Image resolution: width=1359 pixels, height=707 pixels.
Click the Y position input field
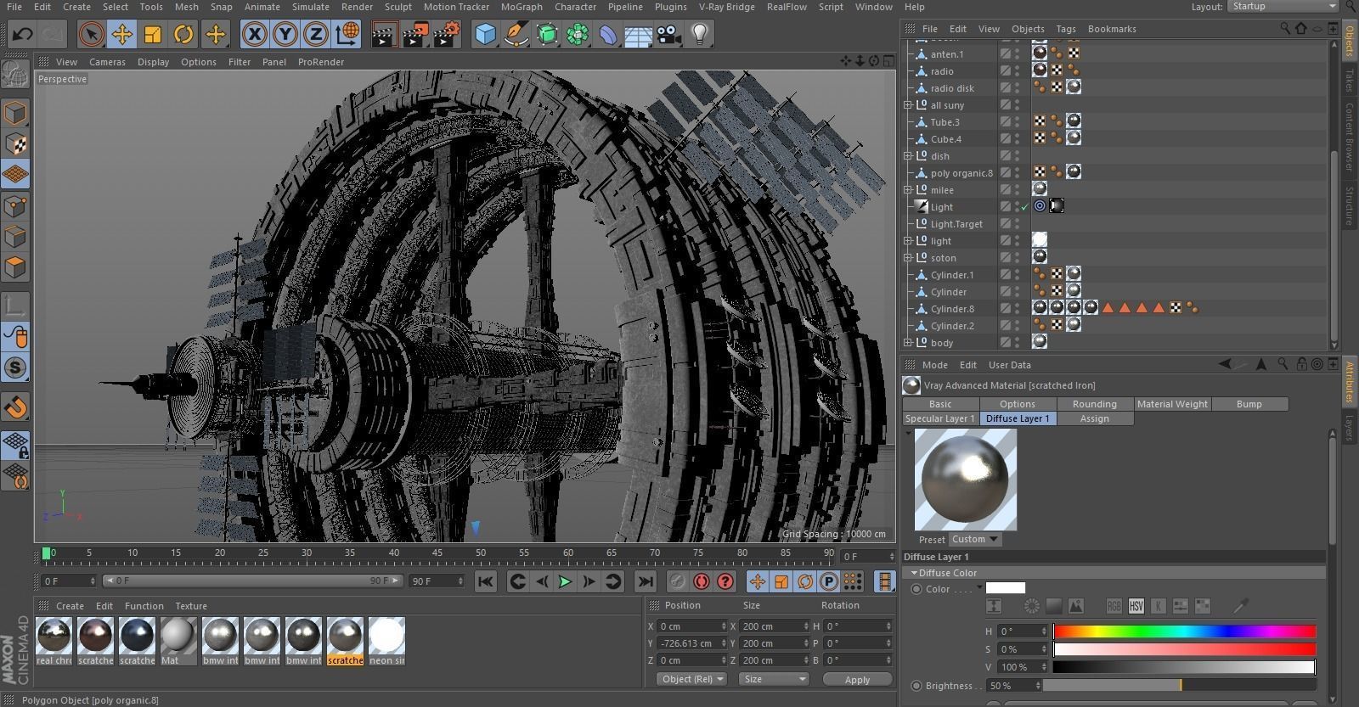coord(692,643)
